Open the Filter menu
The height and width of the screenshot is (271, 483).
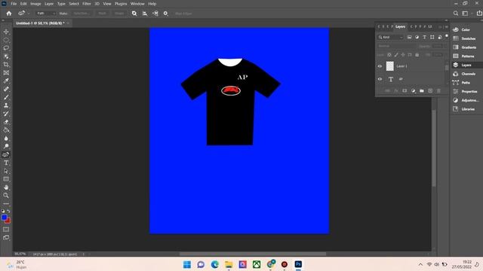87,4
